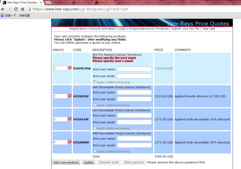Tick Apply additional pricing for ARM Decompiler
Image resolution: width=241 pixels, height=169 pixels.
[95, 151]
